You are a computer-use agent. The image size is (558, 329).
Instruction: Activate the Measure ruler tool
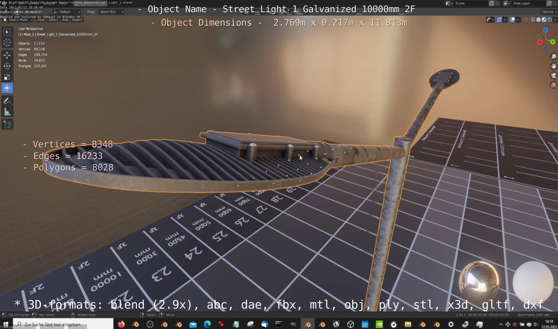[x=7, y=112]
